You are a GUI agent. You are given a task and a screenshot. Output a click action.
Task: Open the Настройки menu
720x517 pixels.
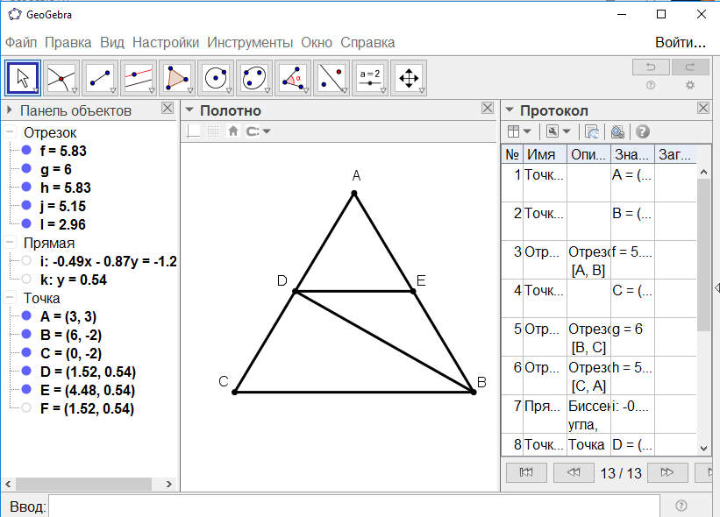click(x=166, y=42)
